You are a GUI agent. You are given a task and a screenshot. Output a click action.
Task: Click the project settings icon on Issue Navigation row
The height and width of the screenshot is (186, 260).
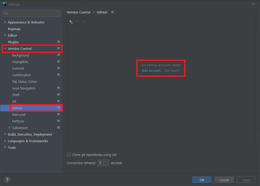click(x=59, y=88)
